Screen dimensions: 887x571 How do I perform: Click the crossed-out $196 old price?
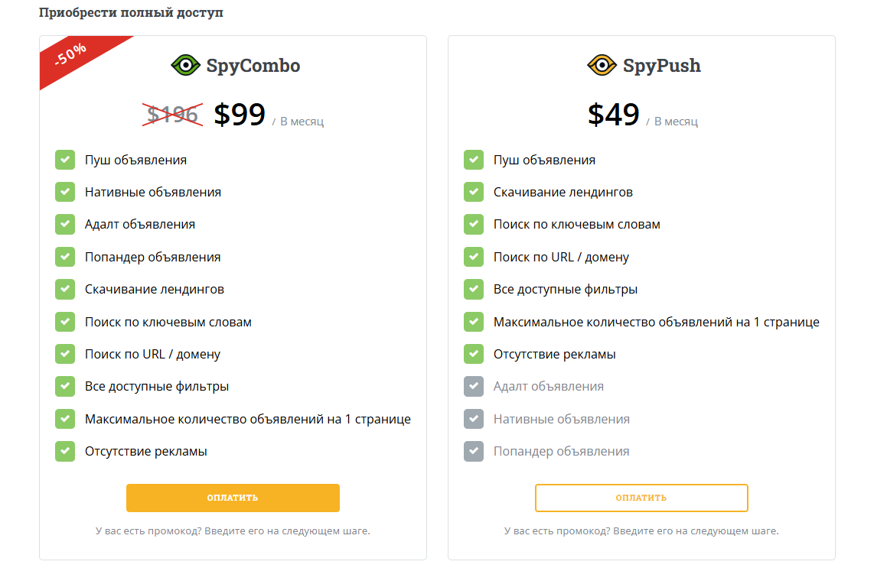(174, 115)
